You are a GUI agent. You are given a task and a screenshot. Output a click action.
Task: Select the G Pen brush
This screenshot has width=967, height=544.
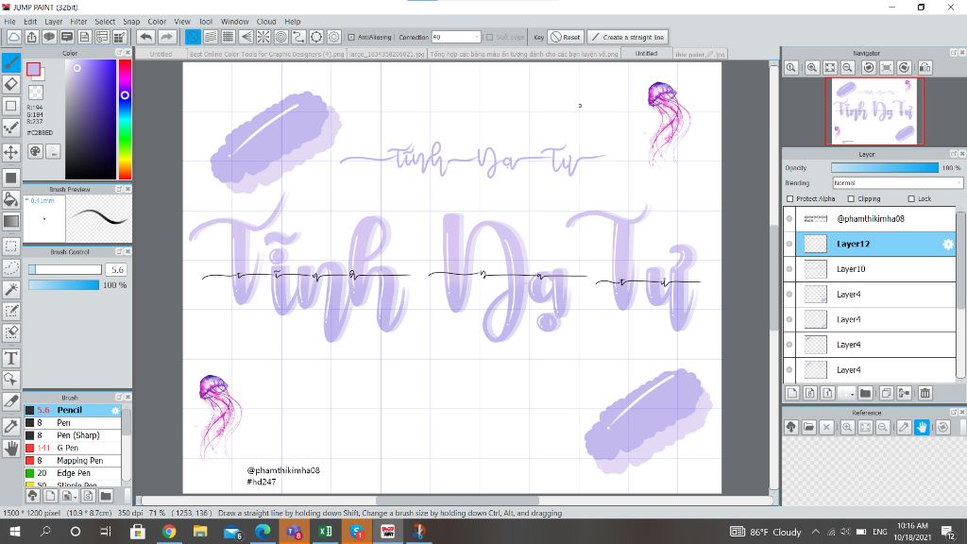(73, 448)
